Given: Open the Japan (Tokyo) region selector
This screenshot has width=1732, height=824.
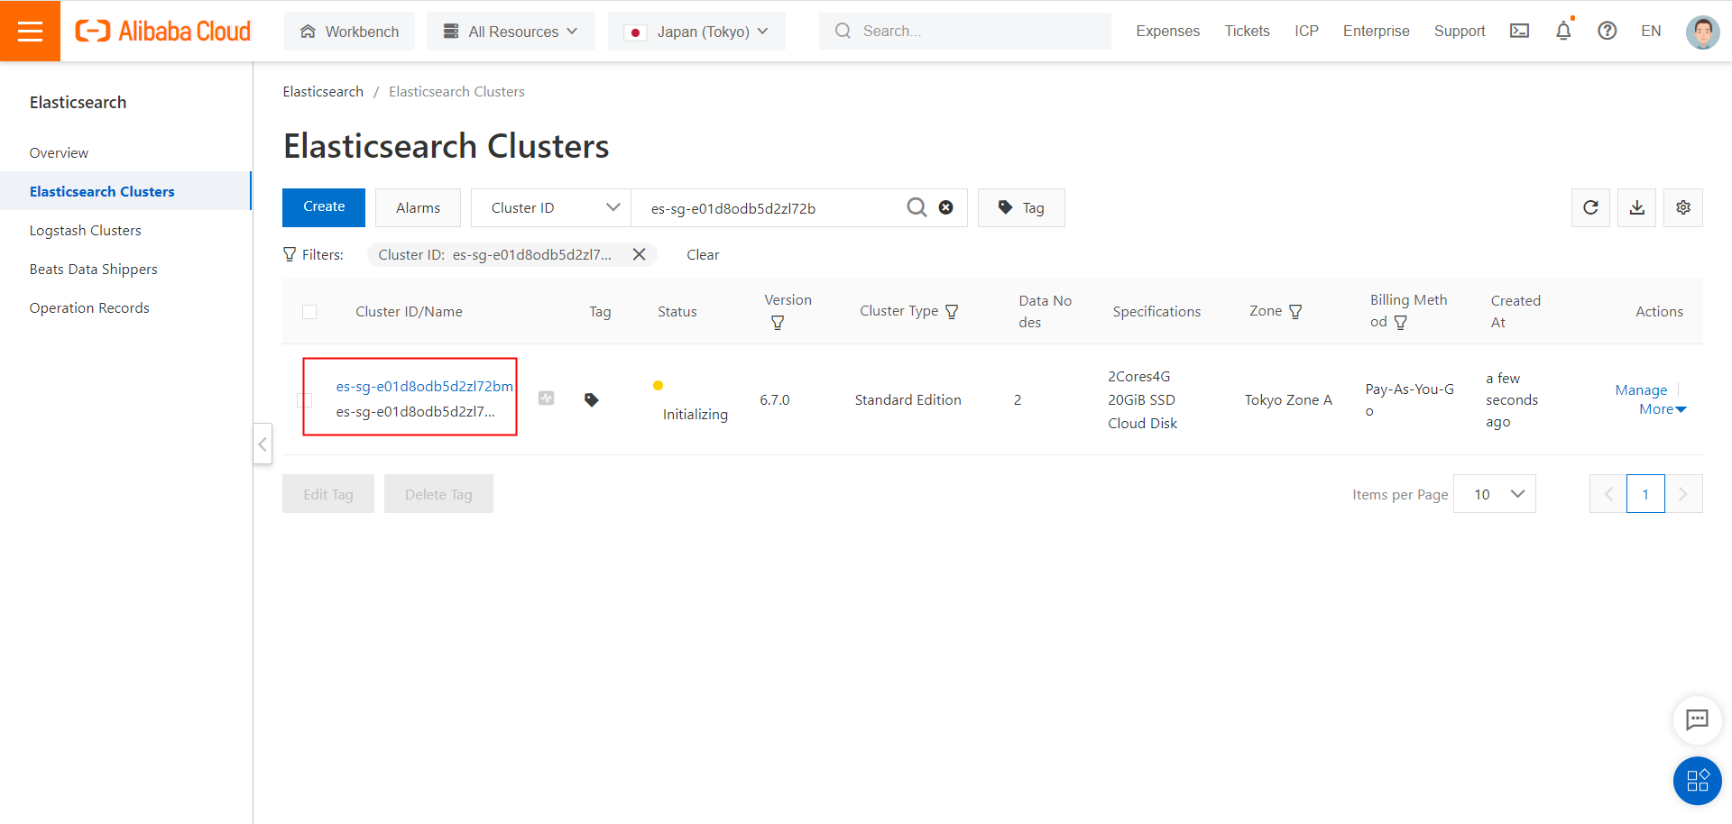Looking at the screenshot, I should [x=696, y=32].
